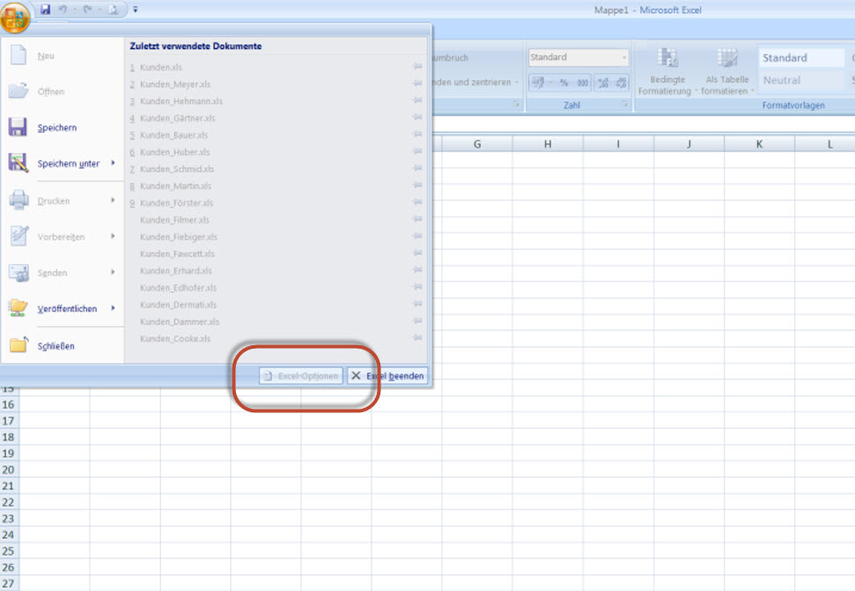Image resolution: width=855 pixels, height=591 pixels.
Task: Click the Schließen folder icon
Action: pos(18,345)
